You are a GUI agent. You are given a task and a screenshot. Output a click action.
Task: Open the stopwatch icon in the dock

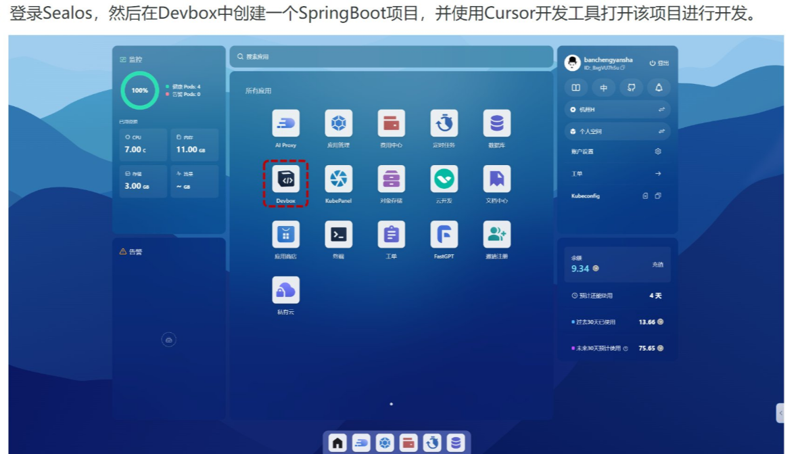[432, 442]
